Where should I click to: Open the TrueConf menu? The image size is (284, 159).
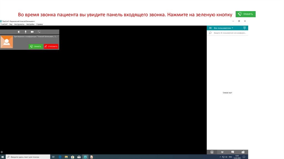4,24
